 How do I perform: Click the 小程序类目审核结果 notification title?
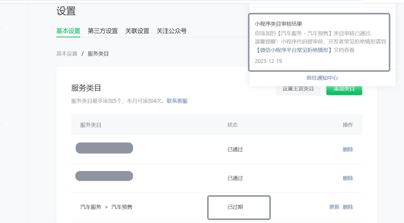pos(278,24)
